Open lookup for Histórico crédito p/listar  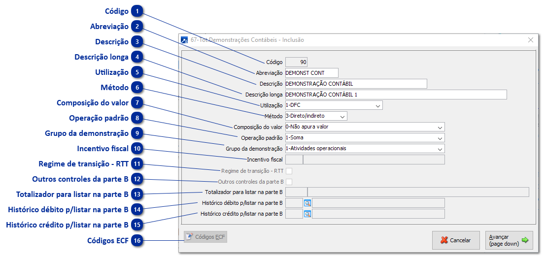307,214
